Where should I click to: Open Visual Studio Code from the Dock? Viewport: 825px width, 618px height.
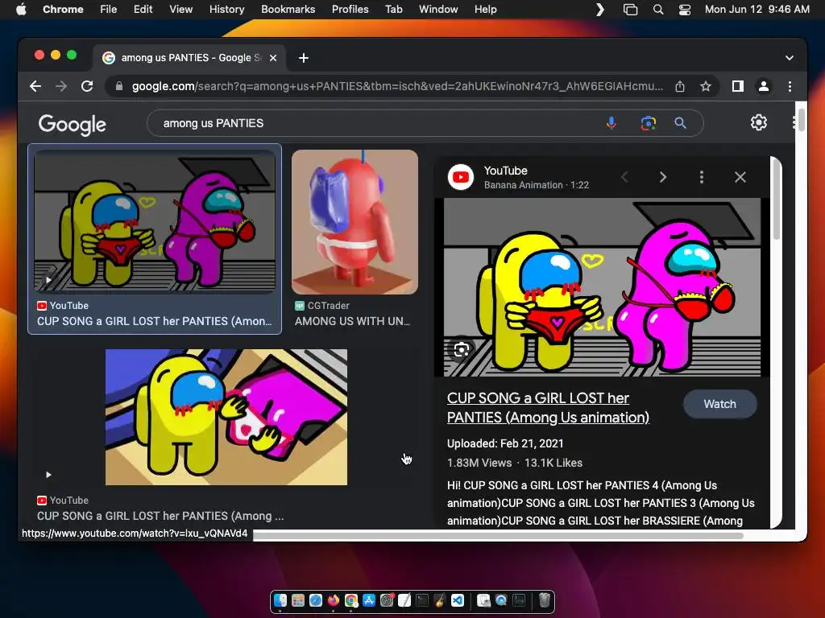click(458, 600)
